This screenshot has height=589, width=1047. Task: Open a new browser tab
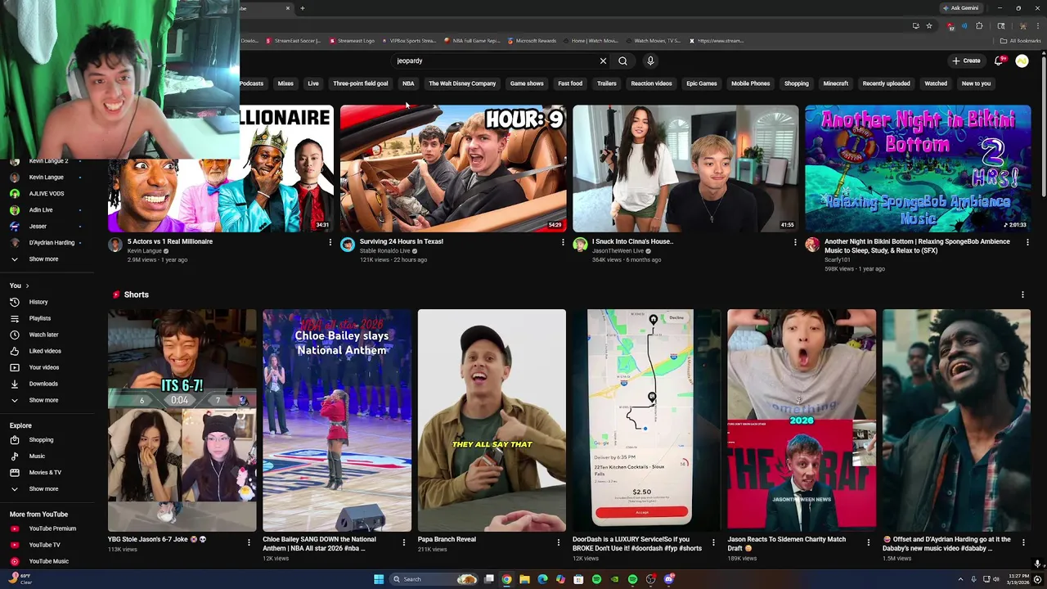click(303, 8)
